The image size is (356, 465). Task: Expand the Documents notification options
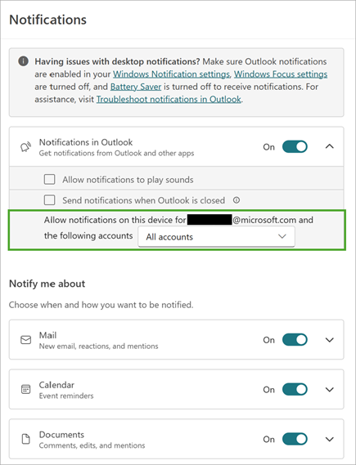click(330, 439)
